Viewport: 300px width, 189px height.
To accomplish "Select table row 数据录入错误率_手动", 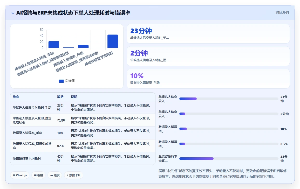I will [83, 133].
